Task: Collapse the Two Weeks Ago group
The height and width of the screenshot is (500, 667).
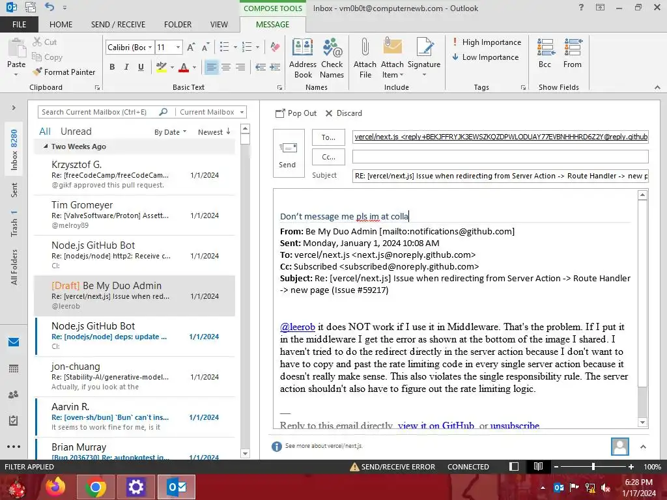Action: (46, 146)
